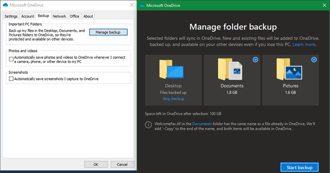Enable automatically save photos and videos

11,59
